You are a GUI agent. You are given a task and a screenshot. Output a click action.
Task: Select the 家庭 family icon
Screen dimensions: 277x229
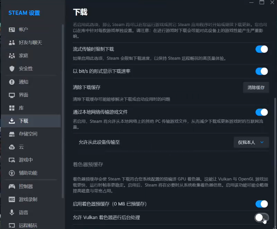12,56
